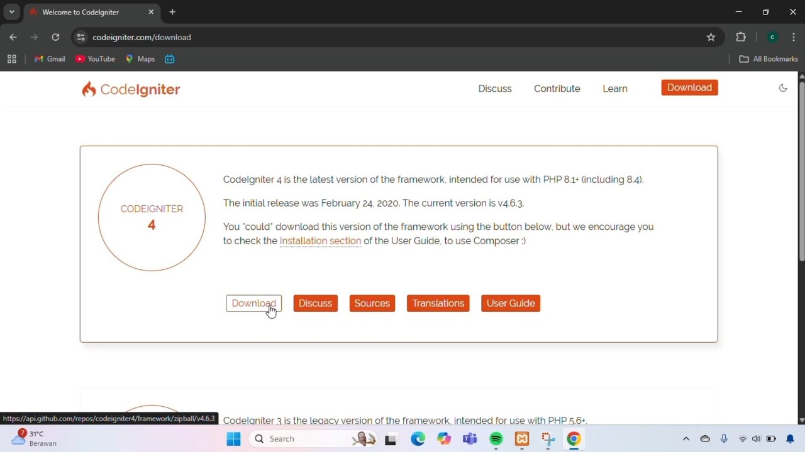Open the black terminal-like taskbar app
The width and height of the screenshot is (805, 452).
(x=391, y=439)
